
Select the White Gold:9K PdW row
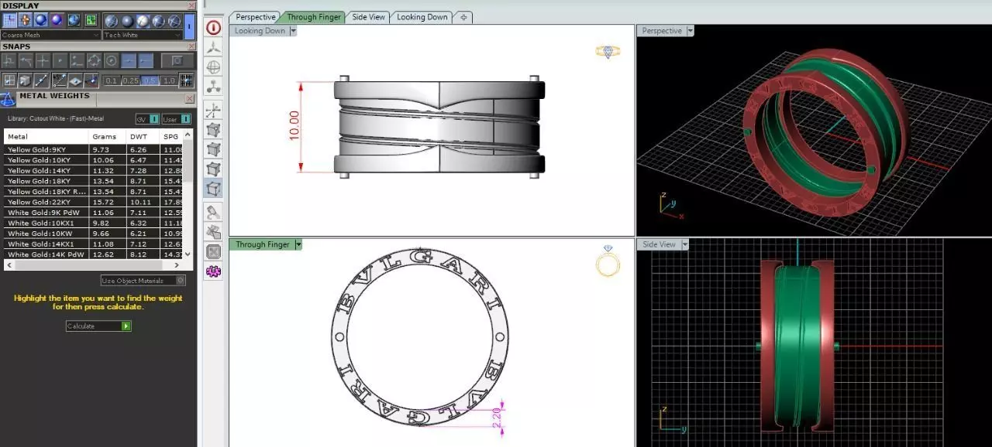[x=94, y=212]
